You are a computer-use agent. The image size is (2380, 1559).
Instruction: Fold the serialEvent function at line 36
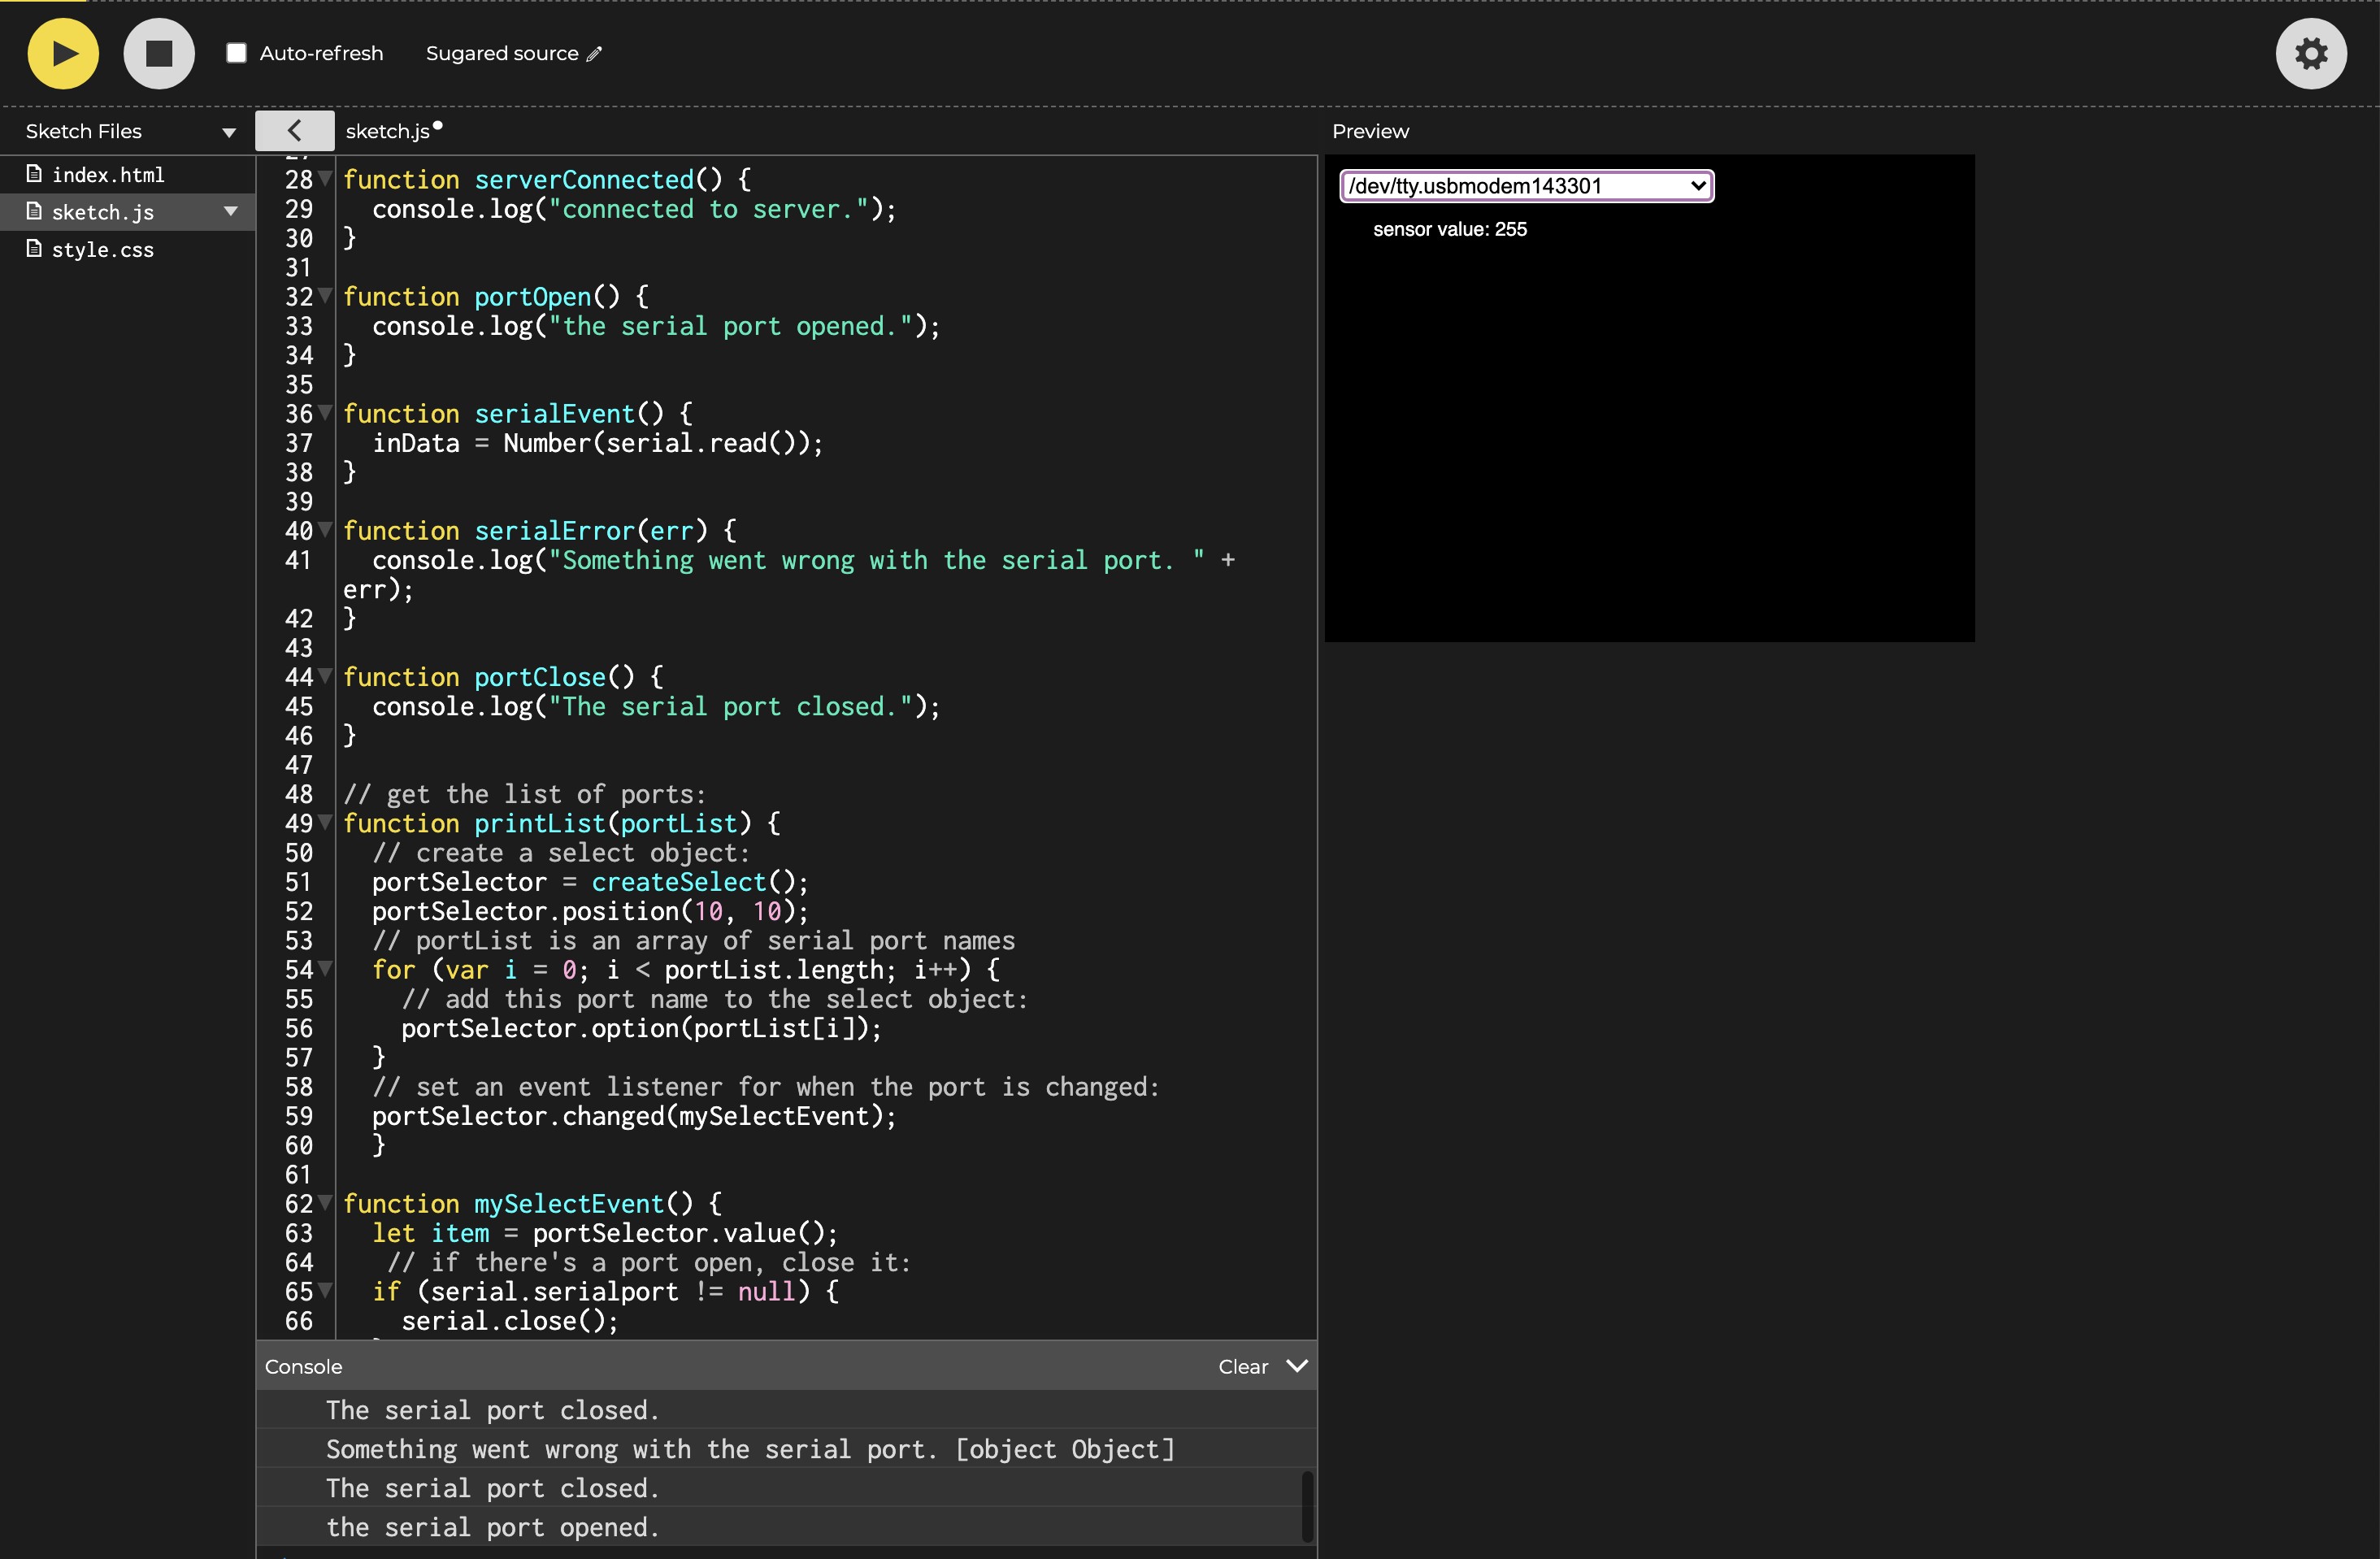pos(326,413)
